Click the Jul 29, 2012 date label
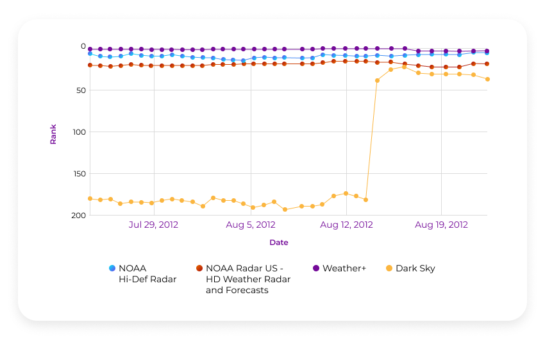 [153, 225]
